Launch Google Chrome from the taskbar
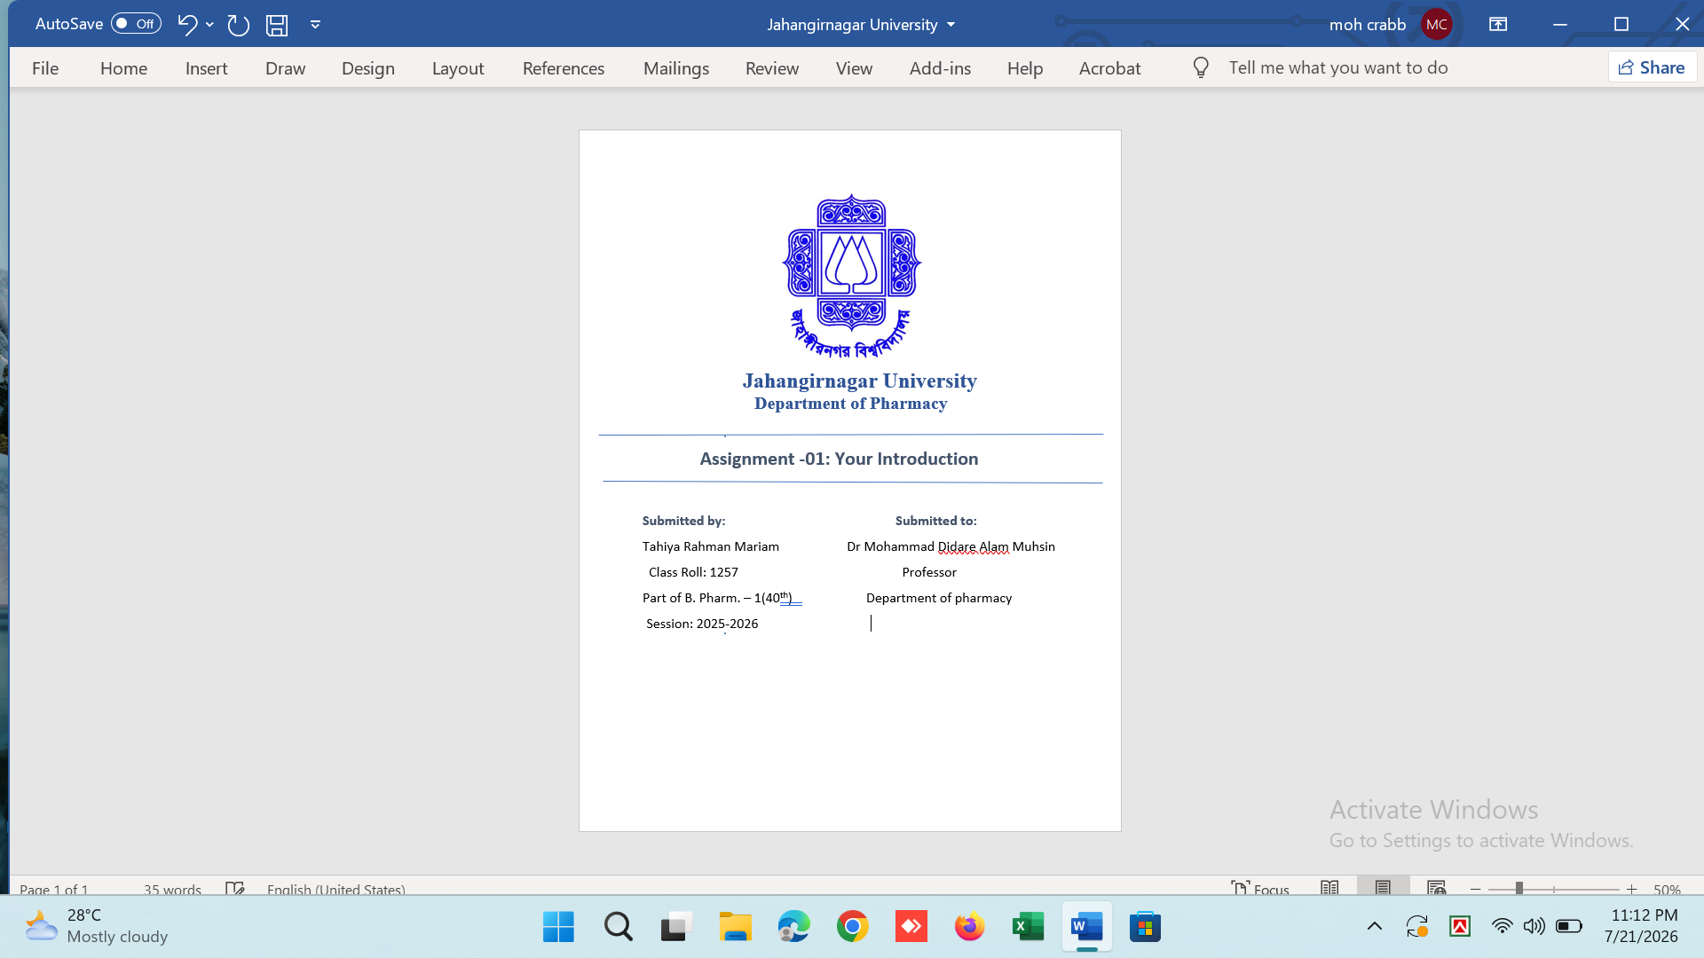1704x958 pixels. pos(852,927)
